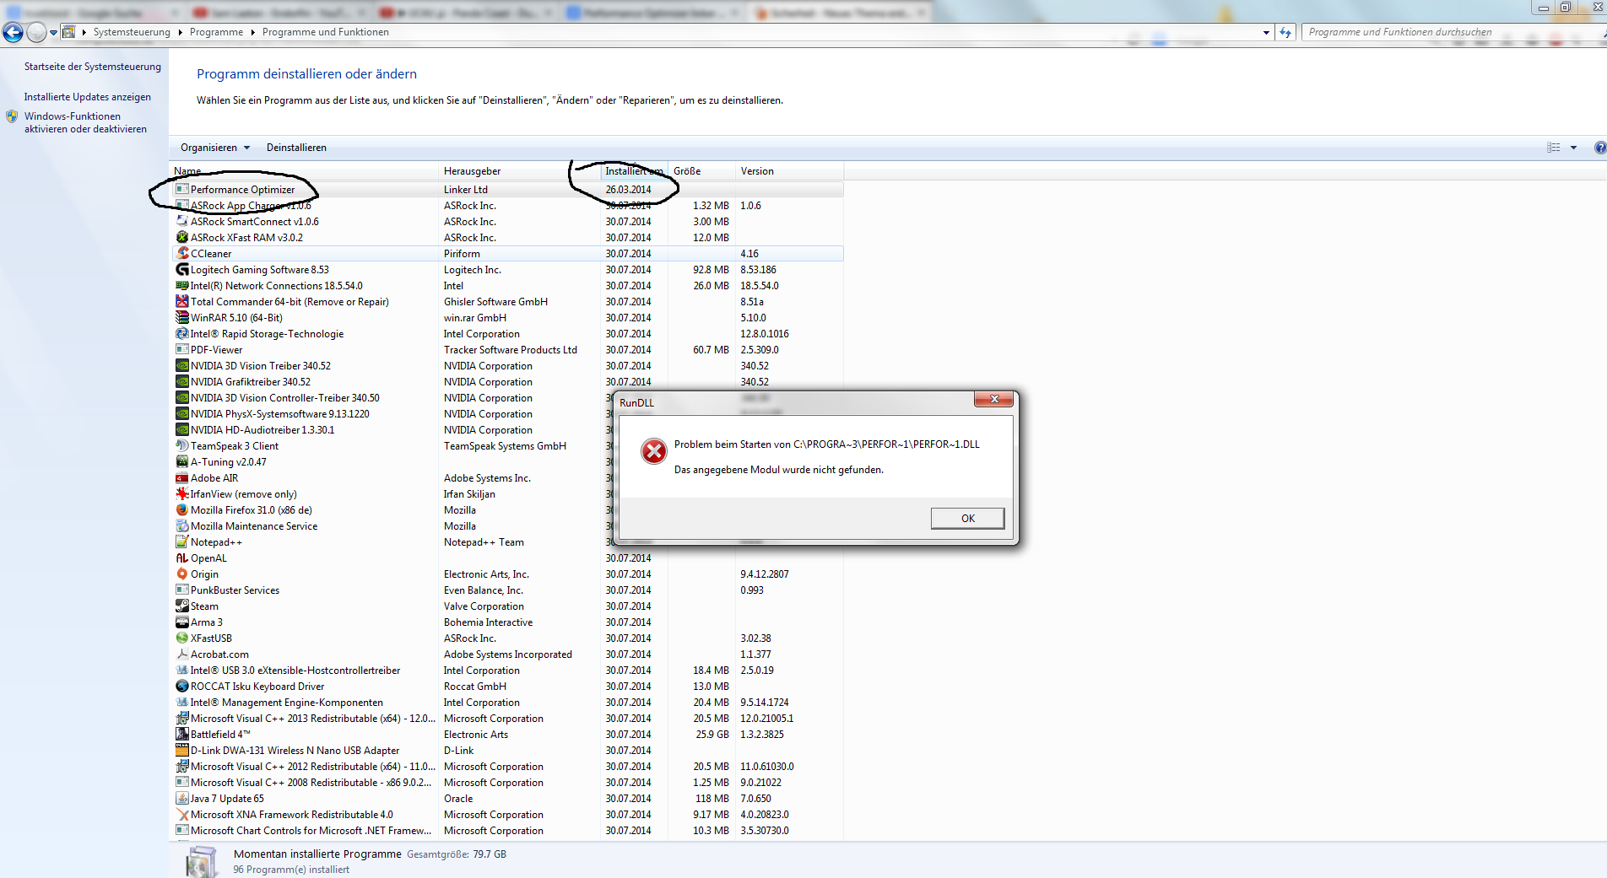The width and height of the screenshot is (1607, 878).
Task: Select ASRock SmartConnect v1.0.6 row
Action: pyautogui.click(x=507, y=222)
